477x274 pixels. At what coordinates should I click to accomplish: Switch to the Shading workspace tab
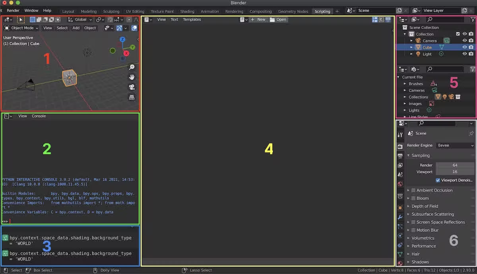tap(187, 11)
